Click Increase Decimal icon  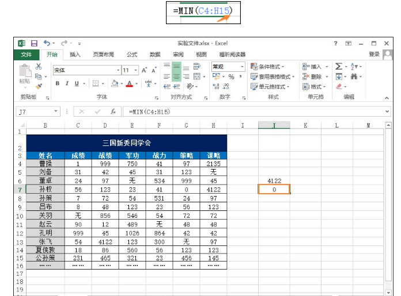tap(216, 87)
